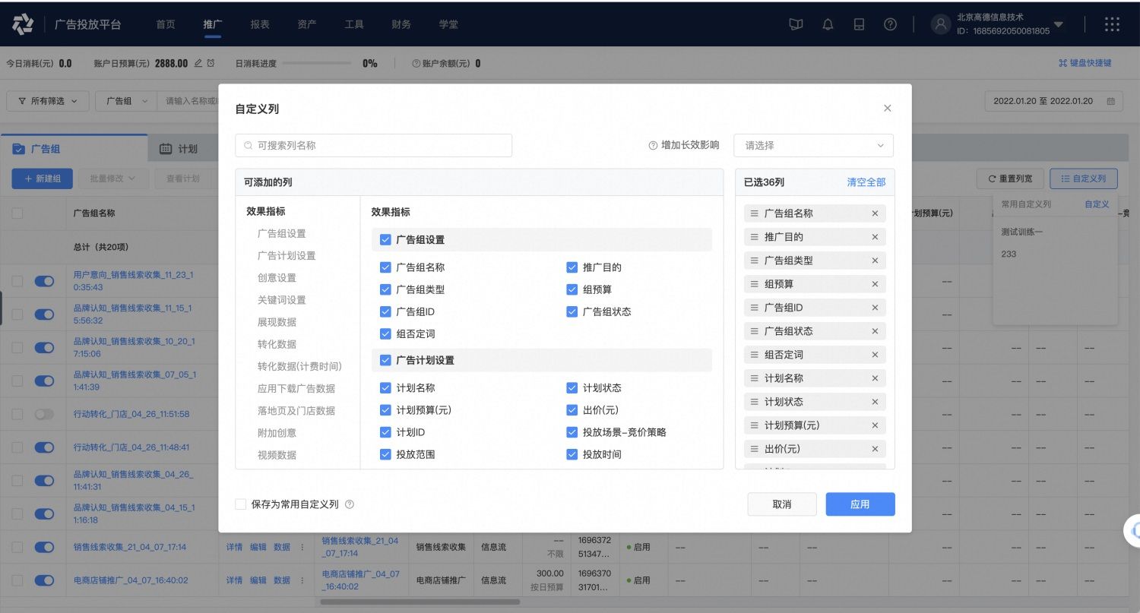1140x613 pixels.
Task: Open 财务 in top navigation
Action: [401, 24]
